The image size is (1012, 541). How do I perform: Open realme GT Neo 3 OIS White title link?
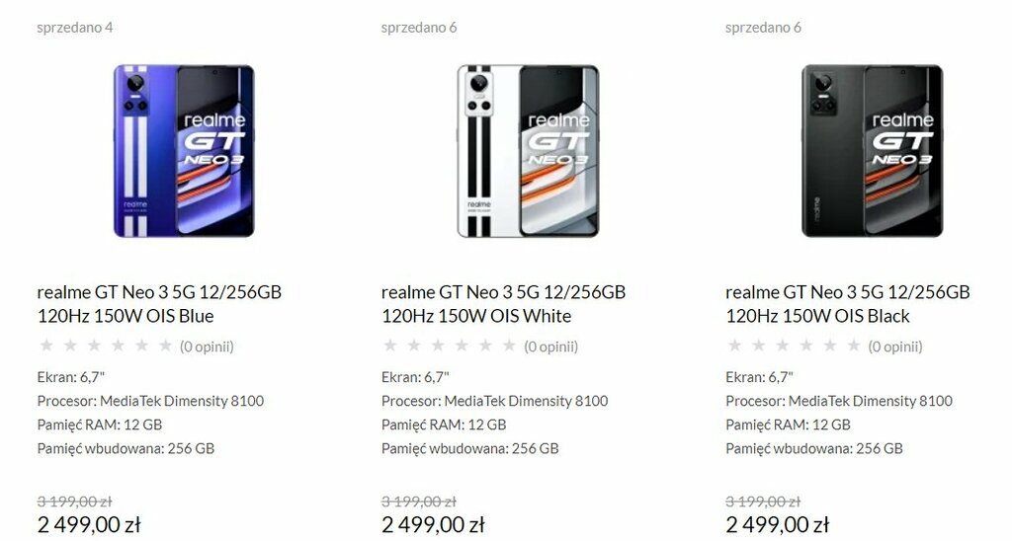503,304
